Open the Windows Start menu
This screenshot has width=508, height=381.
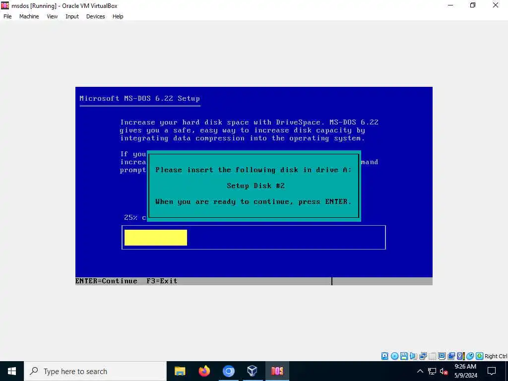coord(12,371)
